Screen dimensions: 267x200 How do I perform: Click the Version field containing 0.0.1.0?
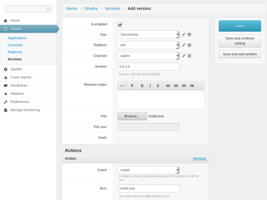pos(148,67)
